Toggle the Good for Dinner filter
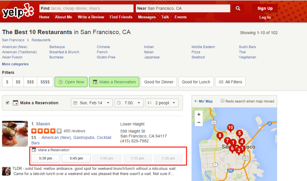Image resolution: width=307 pixels, height=181 pixels. click(159, 82)
